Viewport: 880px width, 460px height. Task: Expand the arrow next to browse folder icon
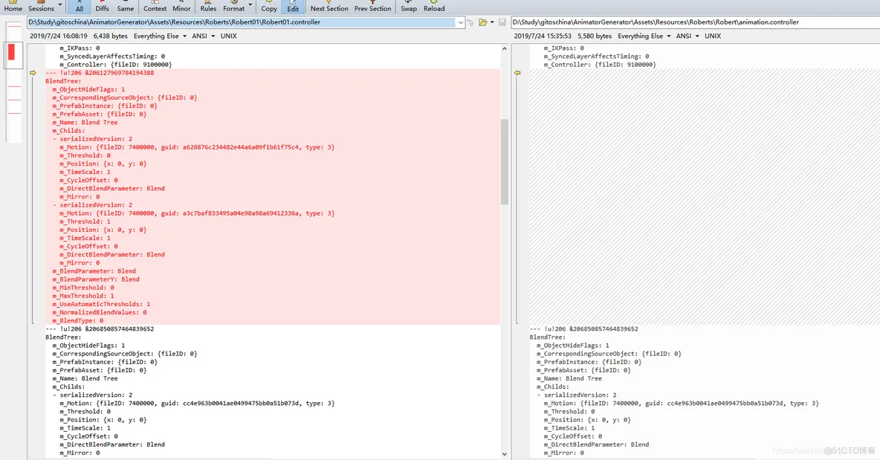tap(492, 22)
